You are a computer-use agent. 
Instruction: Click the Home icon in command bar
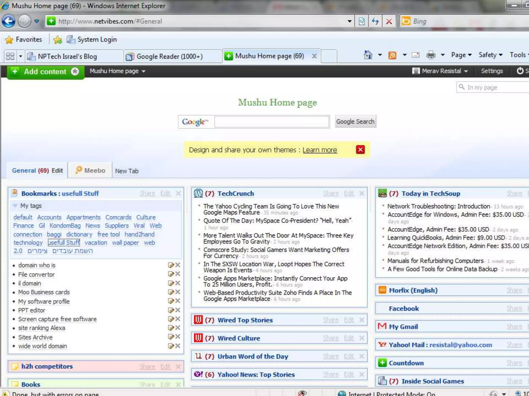(368, 55)
